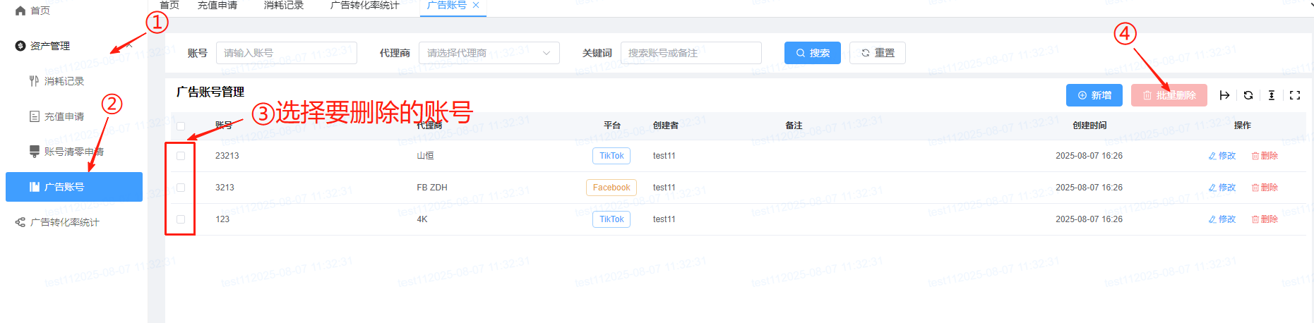Close the 广告账号 tab
This screenshot has height=323, width=1314.
(476, 5)
